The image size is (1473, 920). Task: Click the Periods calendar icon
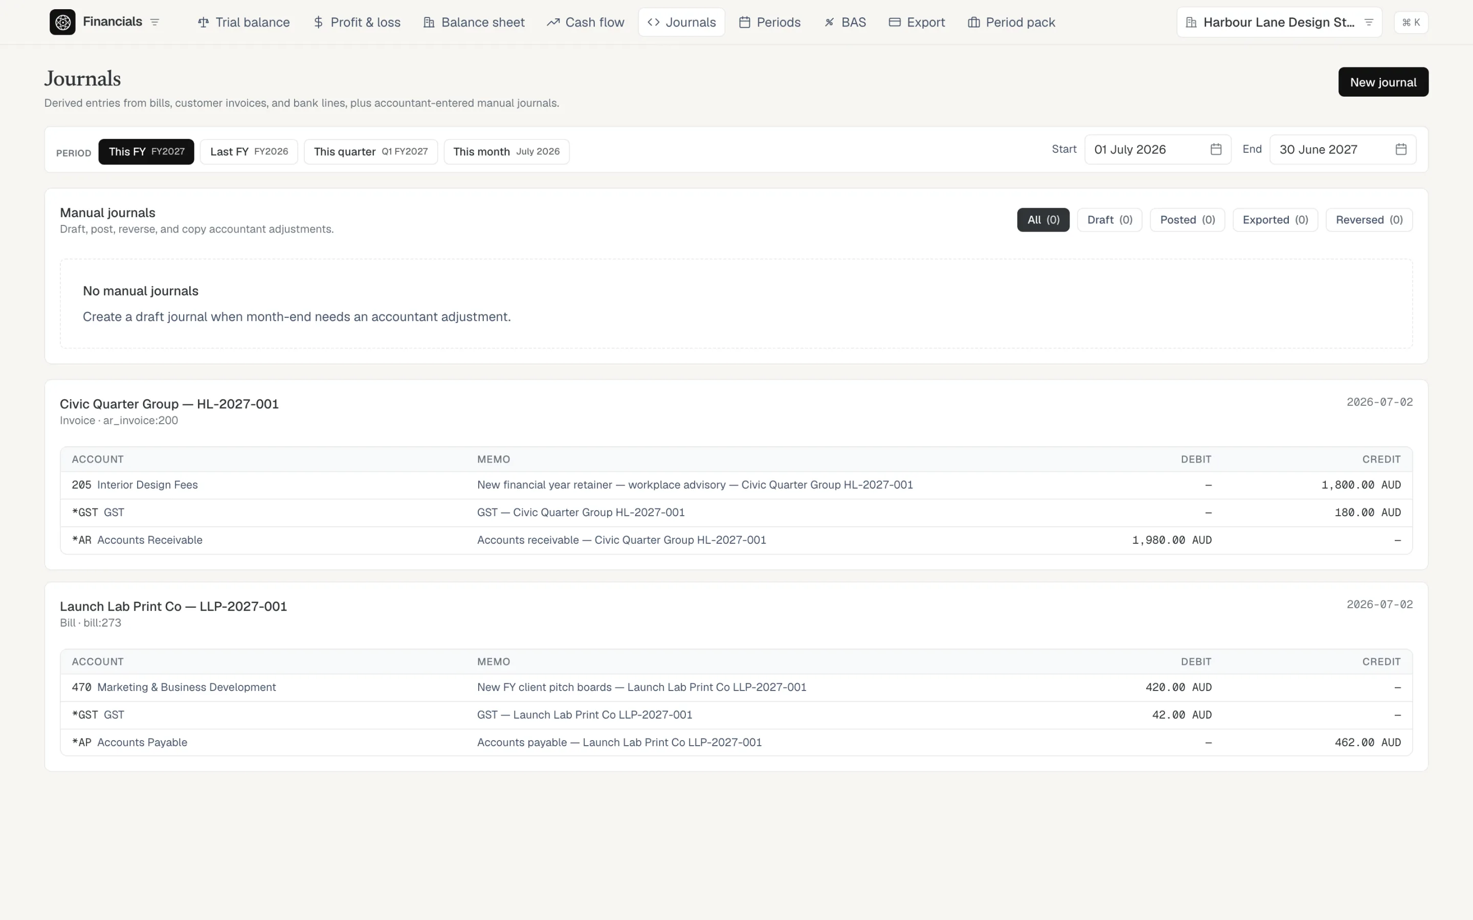click(x=744, y=22)
